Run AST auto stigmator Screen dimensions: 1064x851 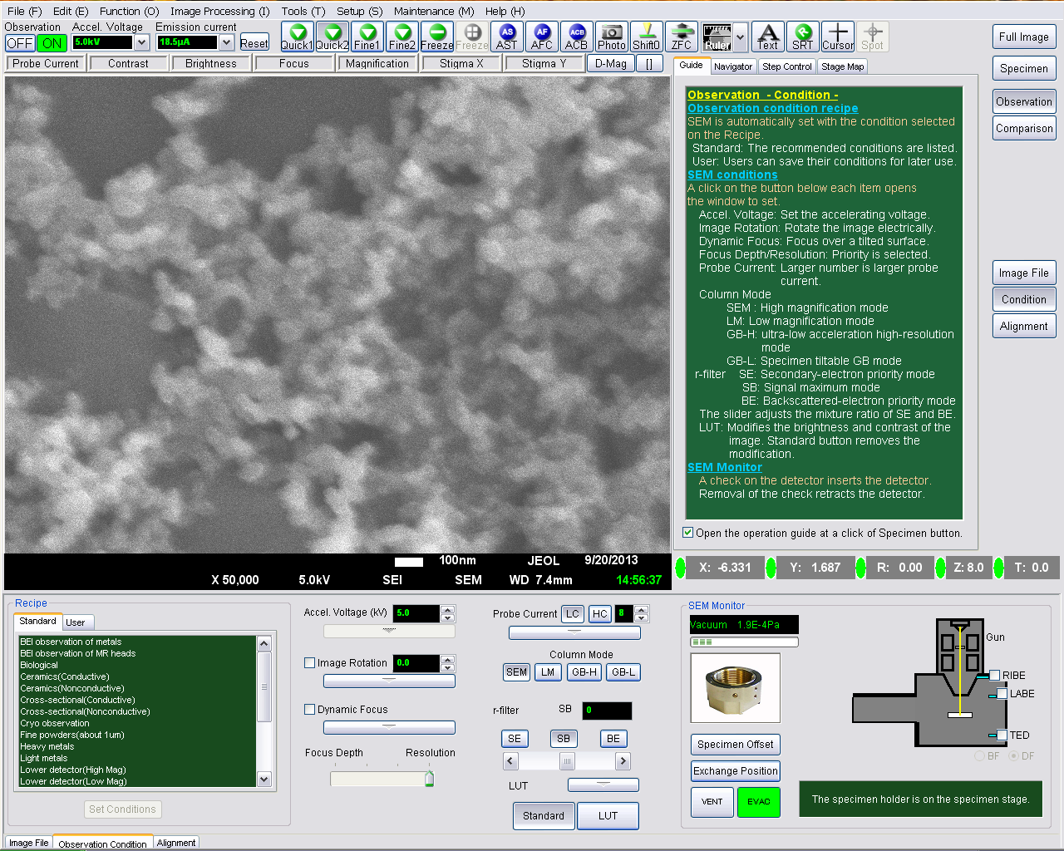tap(506, 37)
